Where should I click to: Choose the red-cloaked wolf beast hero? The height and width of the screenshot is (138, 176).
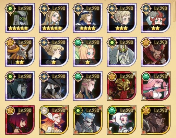[156, 52]
